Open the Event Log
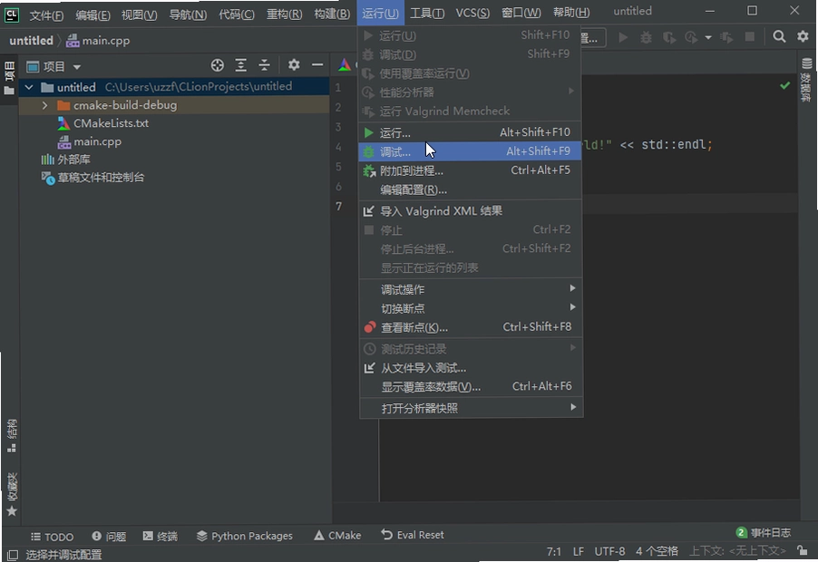The width and height of the screenshot is (818, 562). (764, 532)
